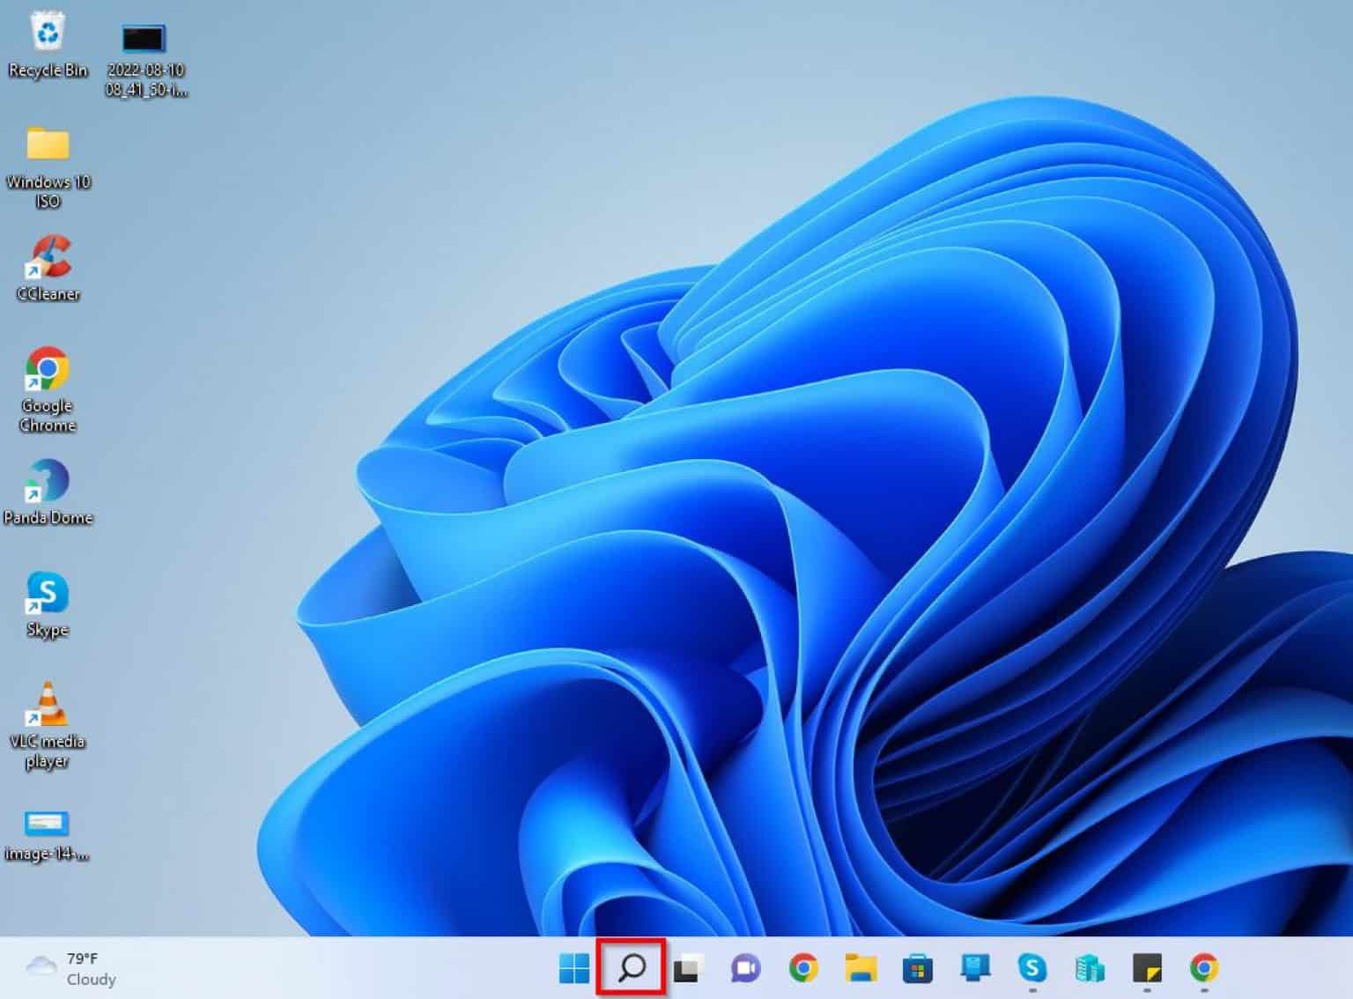Open the Start menu

[x=576, y=969]
